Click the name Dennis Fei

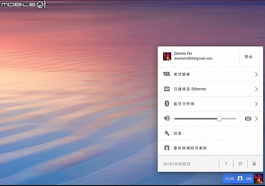(x=183, y=54)
